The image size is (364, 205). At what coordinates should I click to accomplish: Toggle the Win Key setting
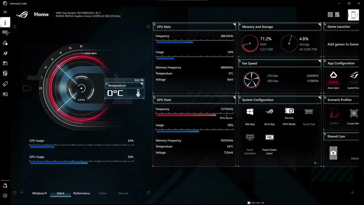[250, 111]
